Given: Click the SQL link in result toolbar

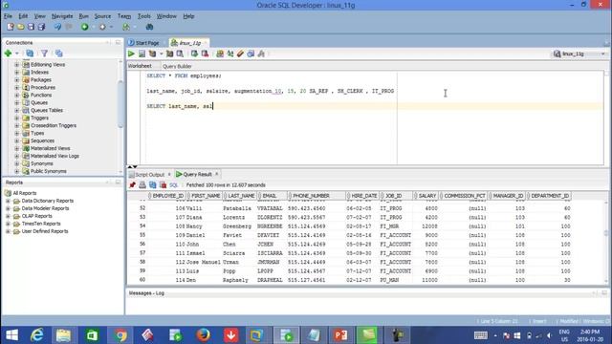Looking at the screenshot, I should [173, 185].
